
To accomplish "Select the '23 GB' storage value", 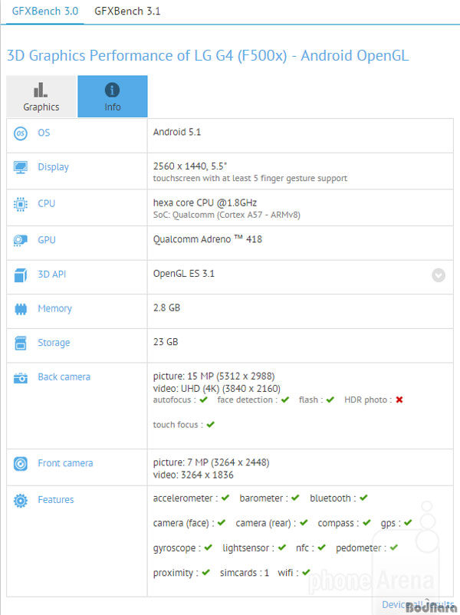I will 166,342.
